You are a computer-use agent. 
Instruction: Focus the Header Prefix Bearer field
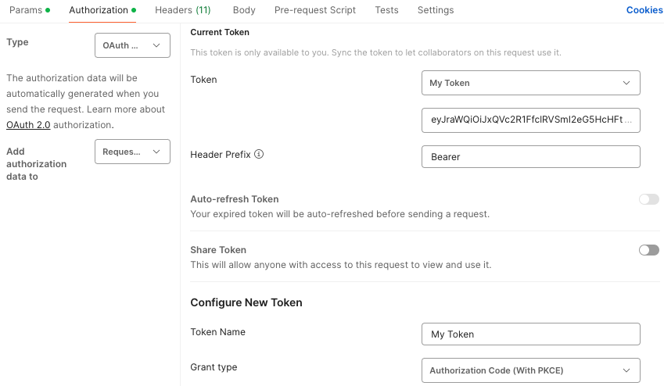point(530,157)
